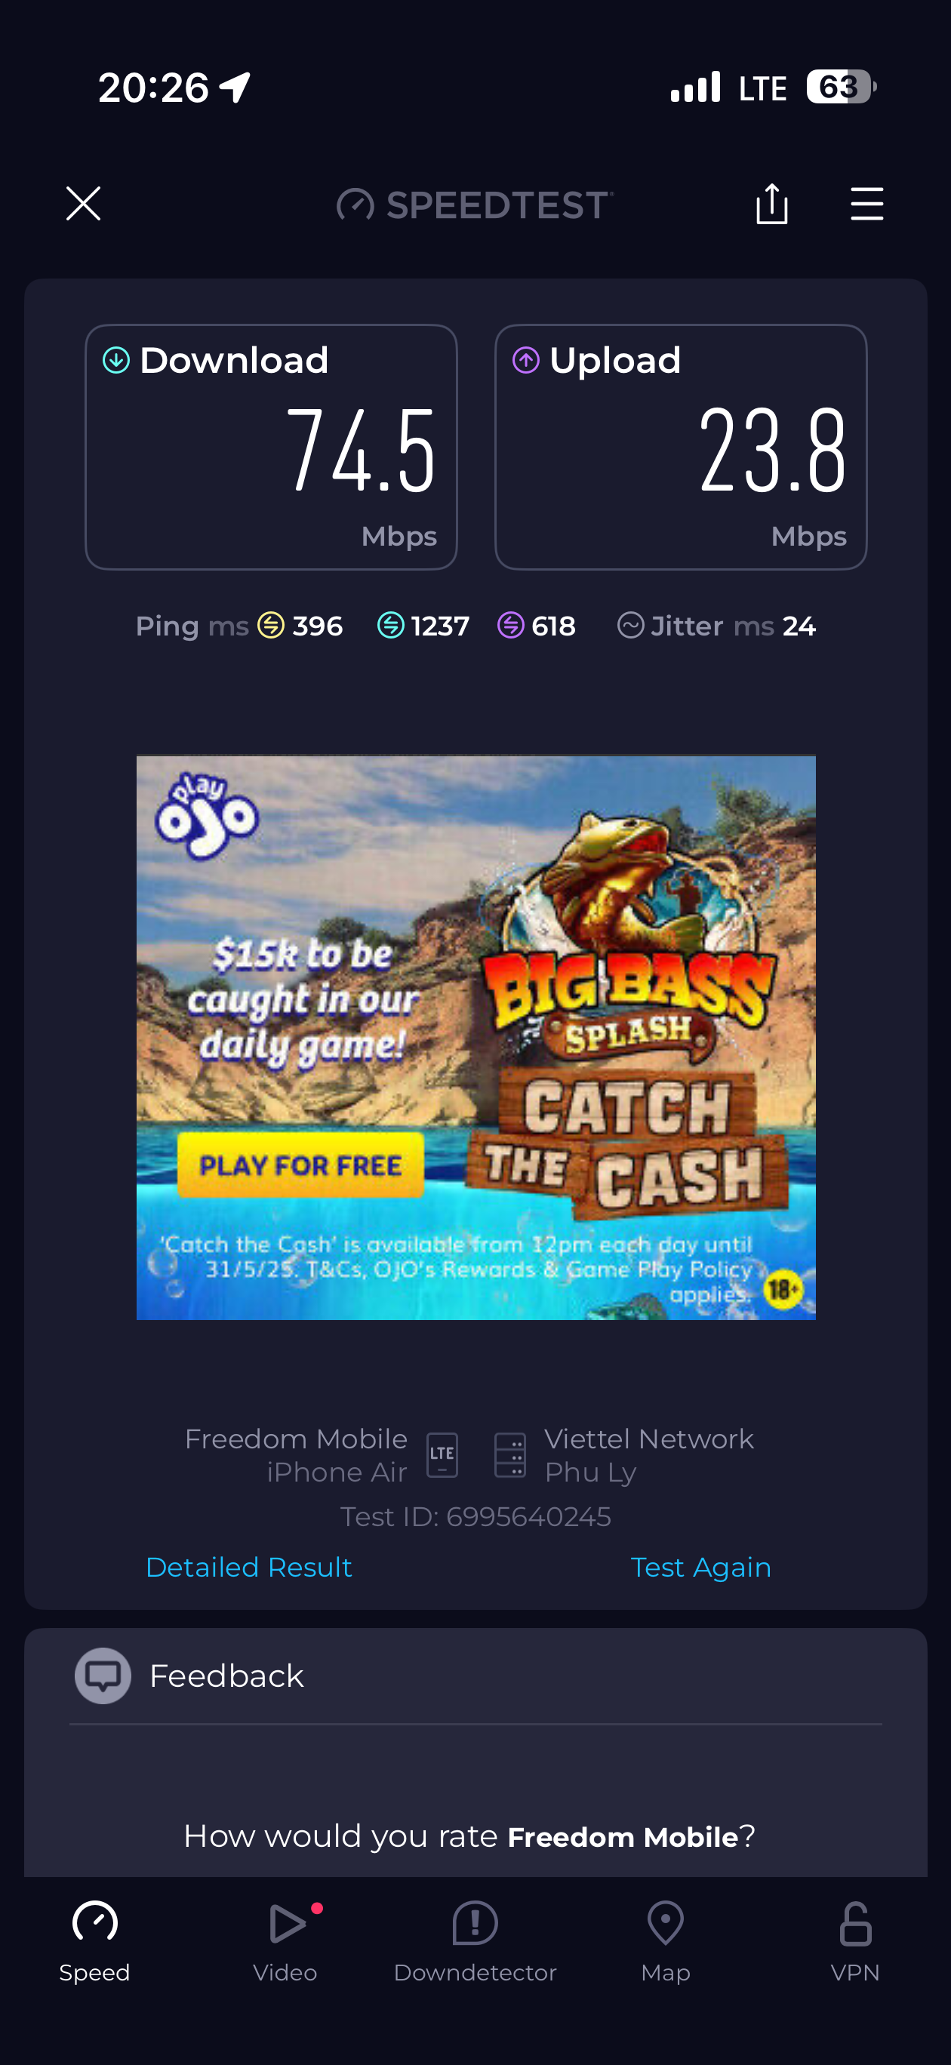Select the Download result card
This screenshot has width=951, height=2065.
[x=271, y=448]
